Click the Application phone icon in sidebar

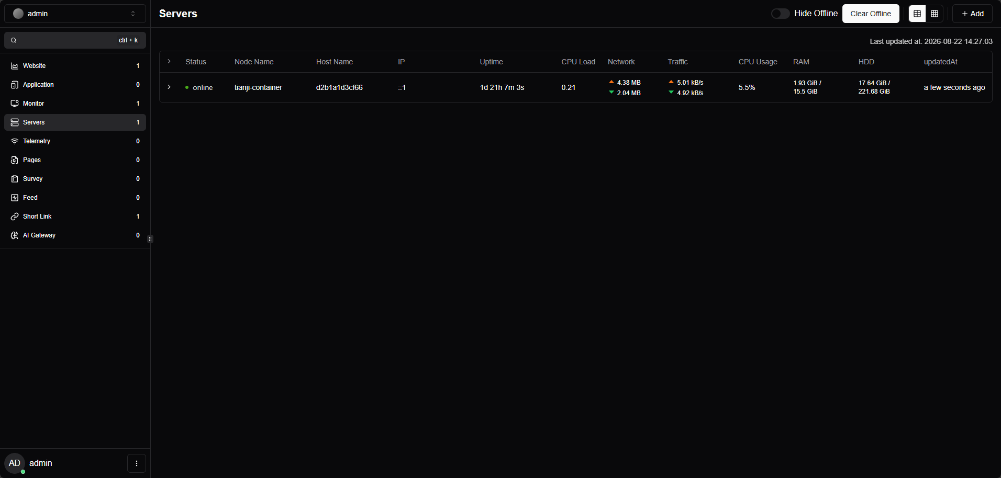pyautogui.click(x=15, y=85)
